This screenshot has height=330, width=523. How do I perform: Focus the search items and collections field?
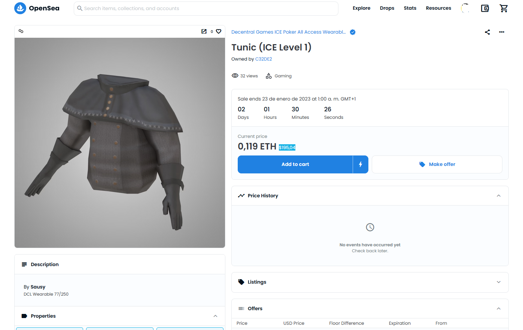pyautogui.click(x=206, y=9)
